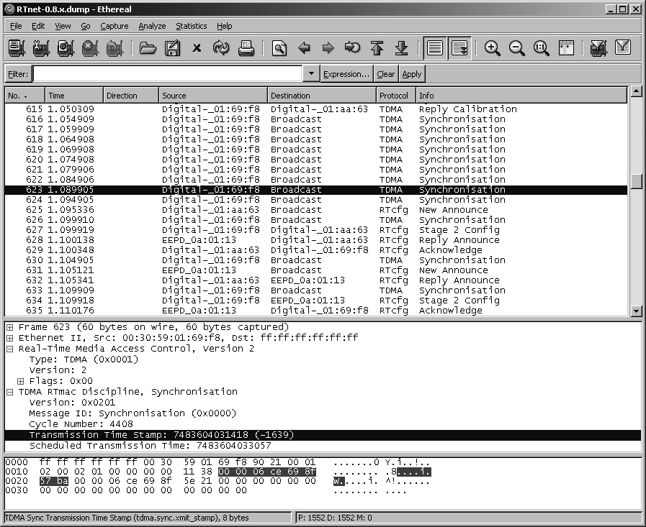Screen dimensions: 646x527
Task: Expand the Frame 623 tree node
Action: click(10, 327)
